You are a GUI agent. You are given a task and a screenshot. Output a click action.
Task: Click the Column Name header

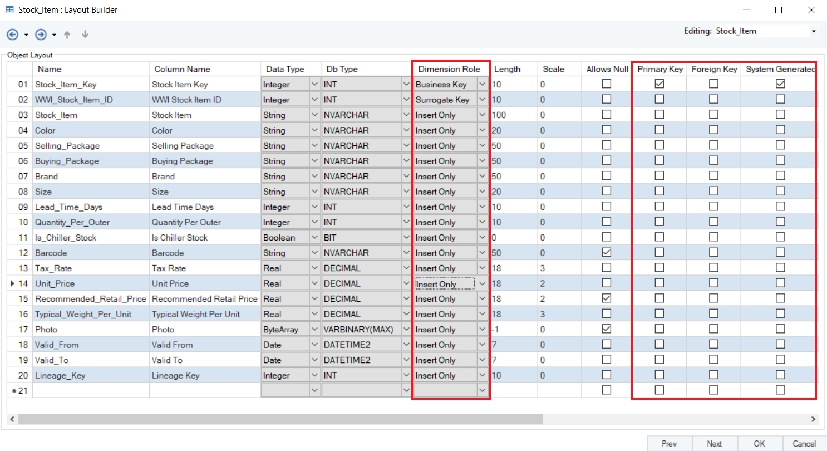[x=183, y=69]
